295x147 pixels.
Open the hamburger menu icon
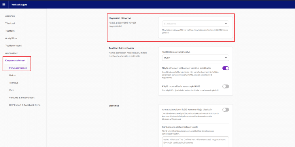[4, 4]
